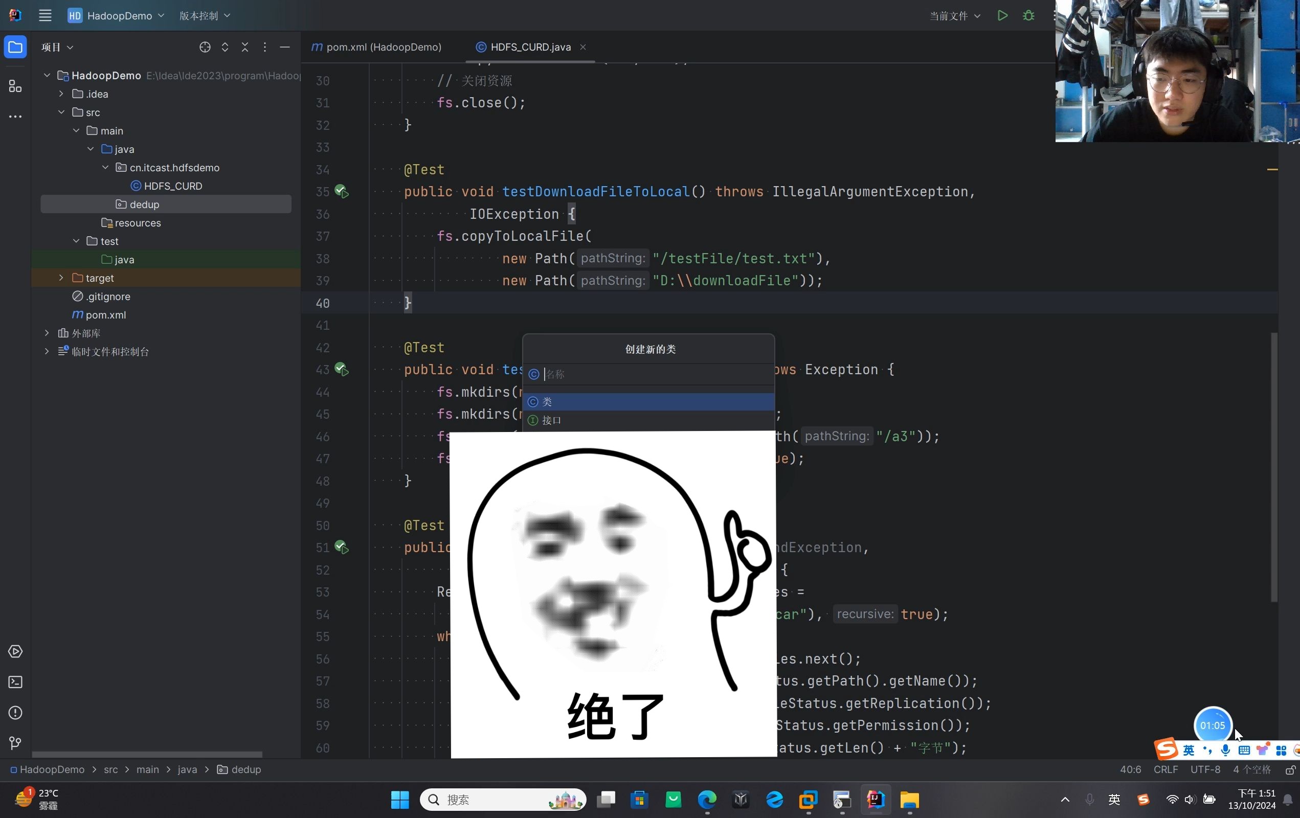
Task: Collapse the cn.itcast.hdfsdemo package
Action: tap(105, 167)
